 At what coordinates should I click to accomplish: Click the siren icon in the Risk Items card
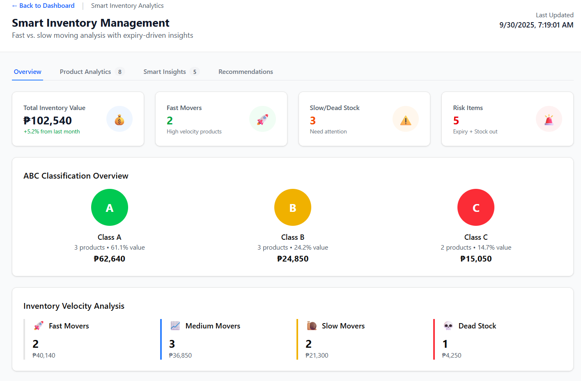pos(549,119)
